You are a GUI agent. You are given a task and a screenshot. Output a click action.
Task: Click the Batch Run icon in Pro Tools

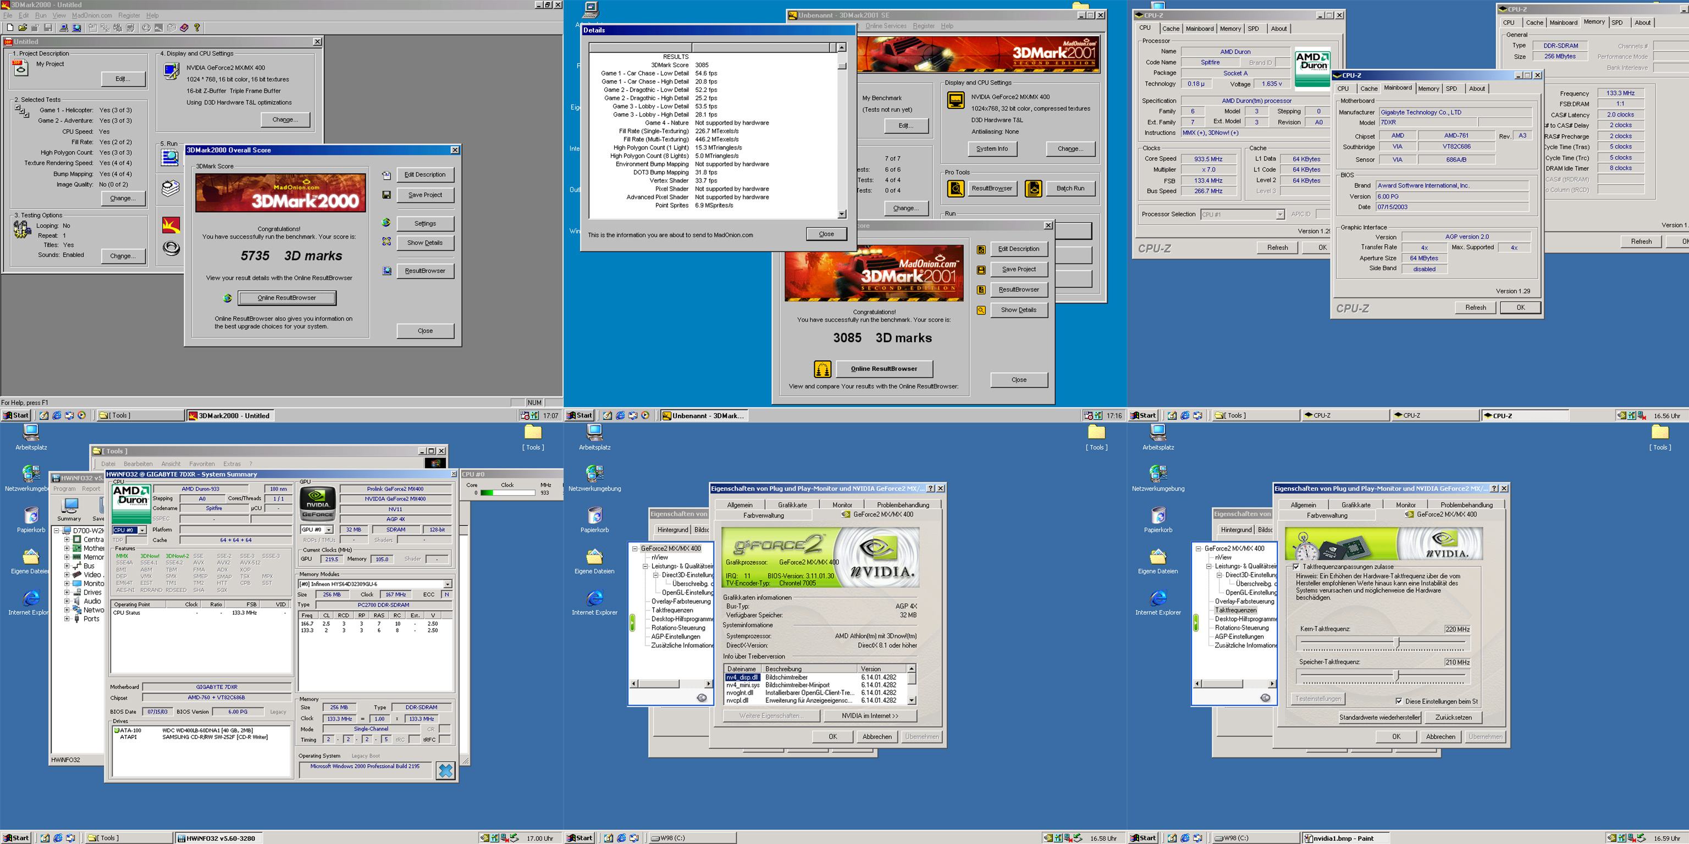click(1033, 188)
